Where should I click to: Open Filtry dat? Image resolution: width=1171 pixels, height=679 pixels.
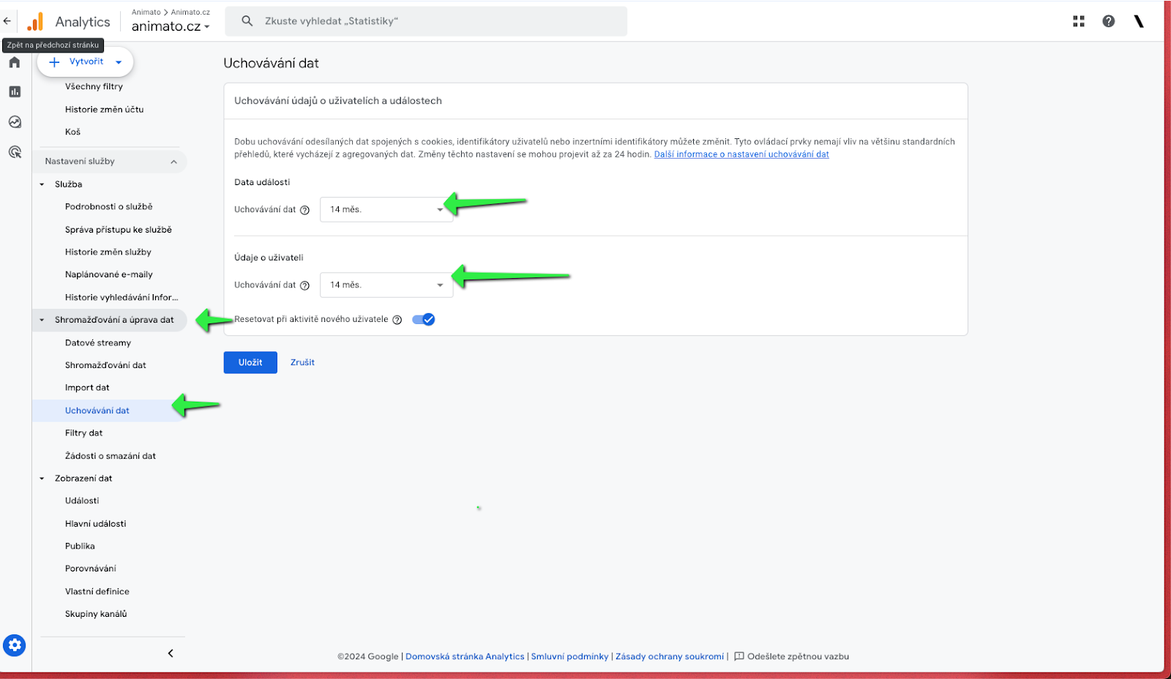[x=83, y=433]
